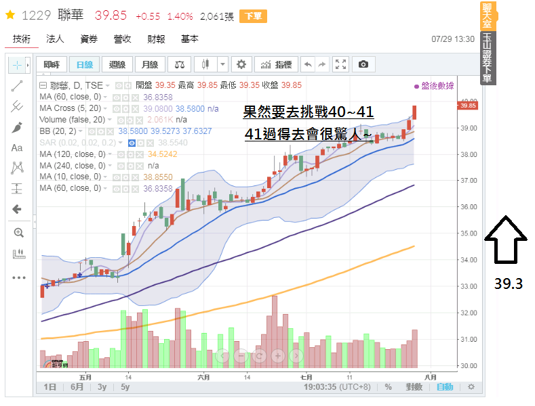The width and height of the screenshot is (535, 406).
Task: Hide the MA (120, close, 0) line via its eye
Action: pos(121,155)
